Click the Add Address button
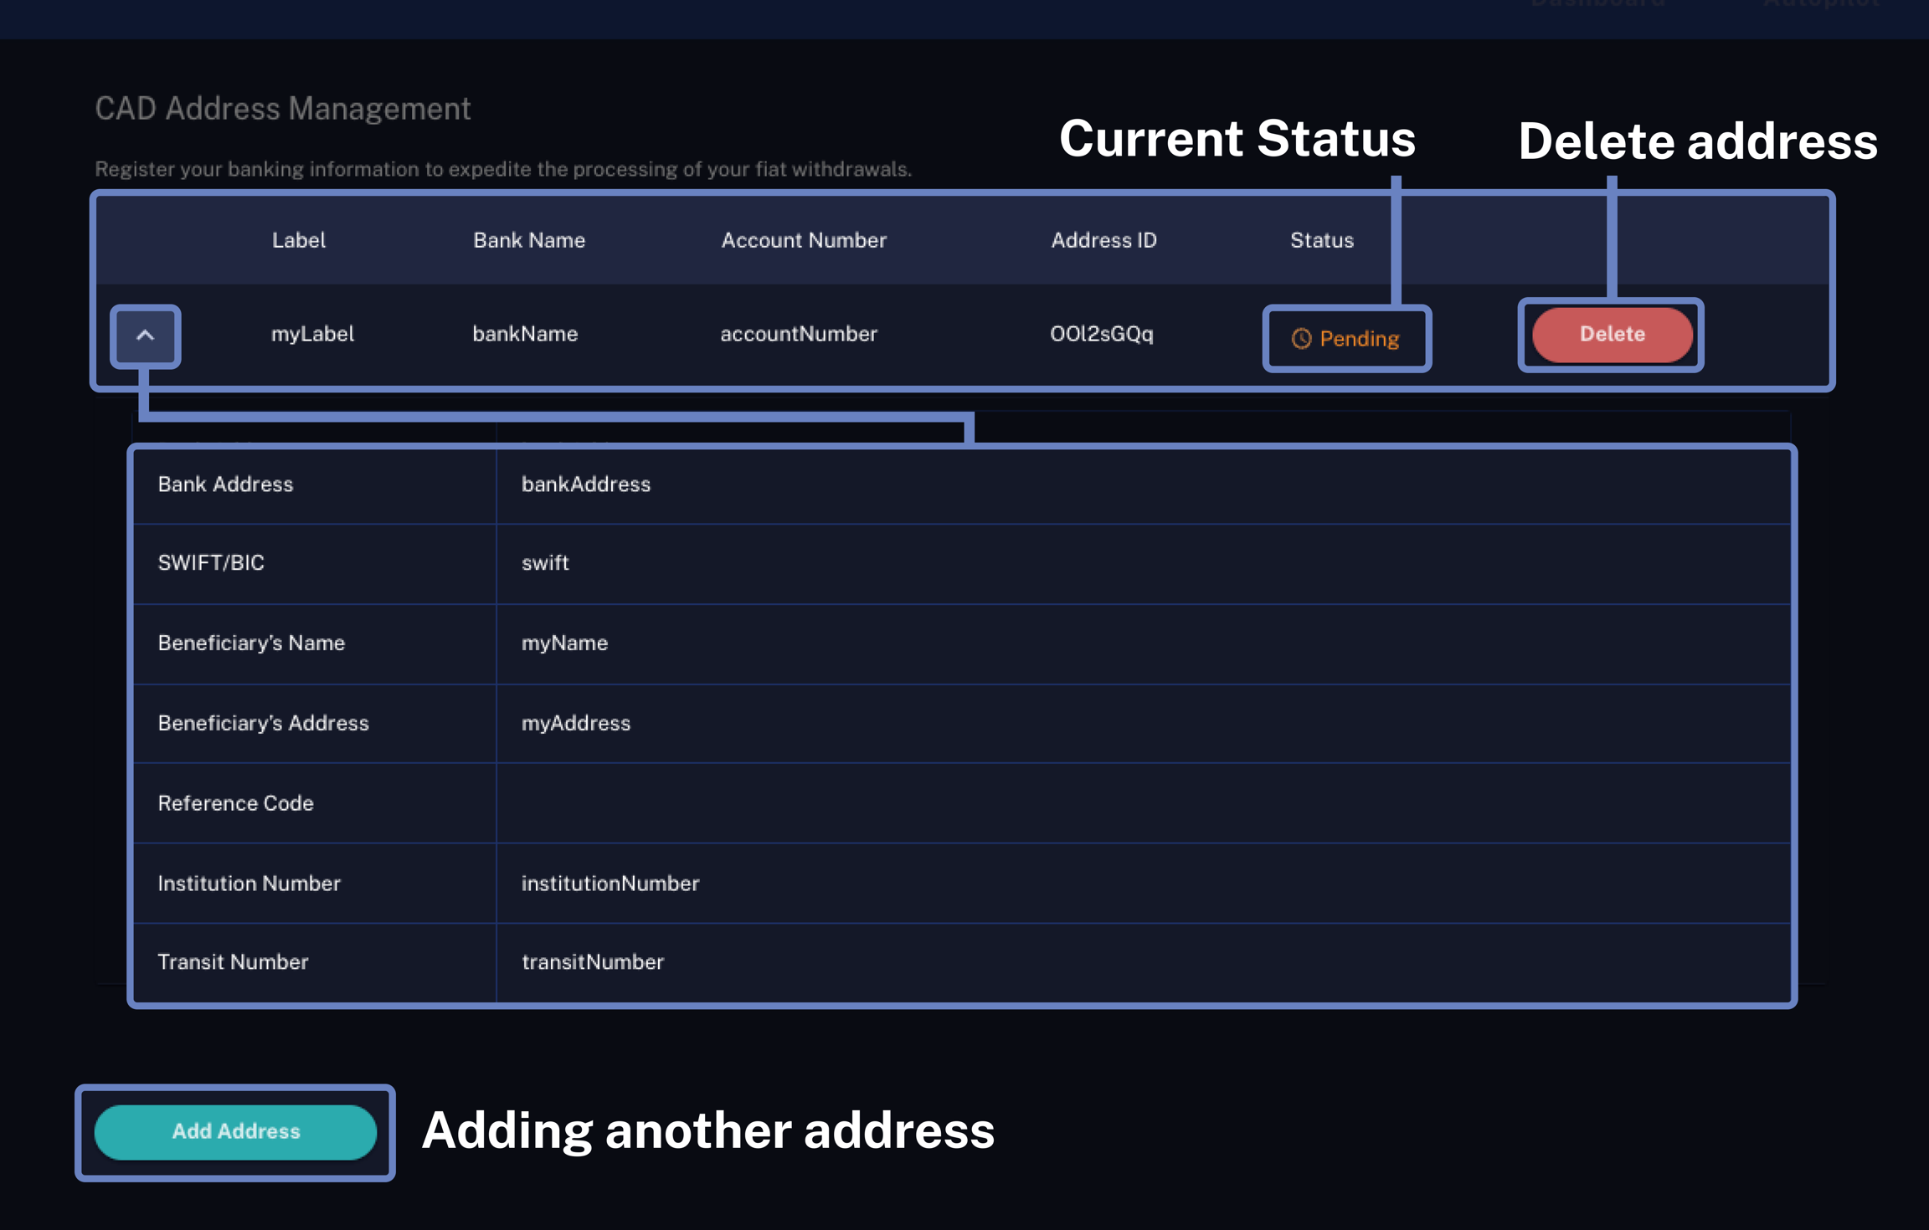Screen dimensions: 1929x1230 (235, 1131)
